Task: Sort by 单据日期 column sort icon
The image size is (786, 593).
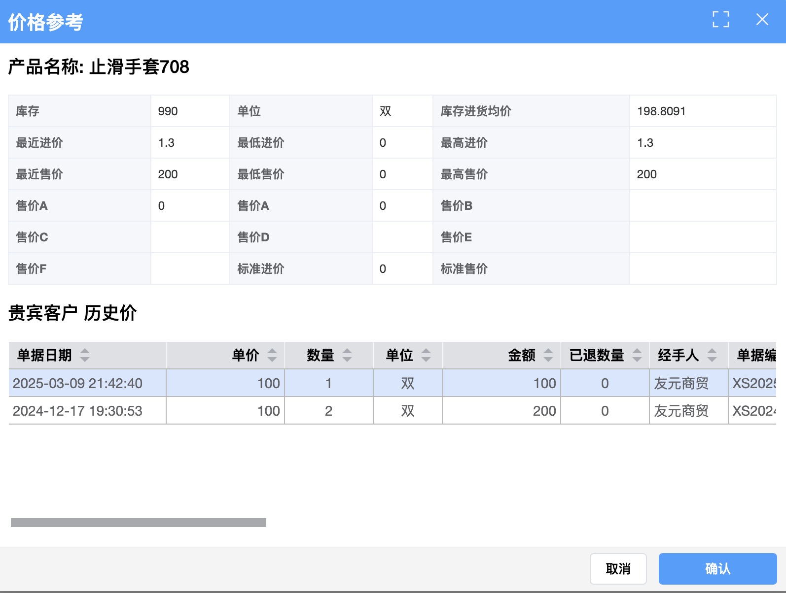Action: point(85,355)
